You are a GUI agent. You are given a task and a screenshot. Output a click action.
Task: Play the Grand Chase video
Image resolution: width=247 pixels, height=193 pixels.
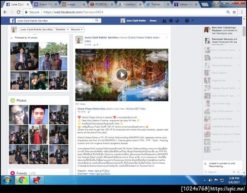coord(122,75)
